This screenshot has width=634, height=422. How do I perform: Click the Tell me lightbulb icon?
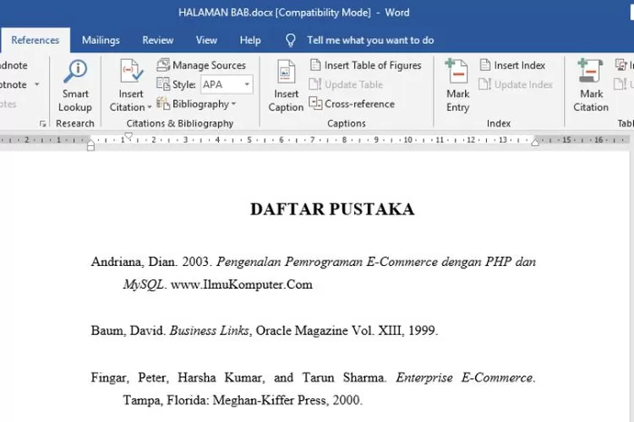291,41
